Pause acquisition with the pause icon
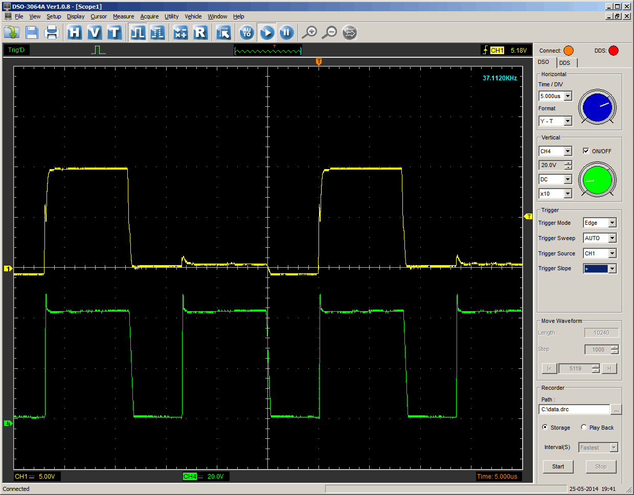This screenshot has width=634, height=495. (x=286, y=33)
